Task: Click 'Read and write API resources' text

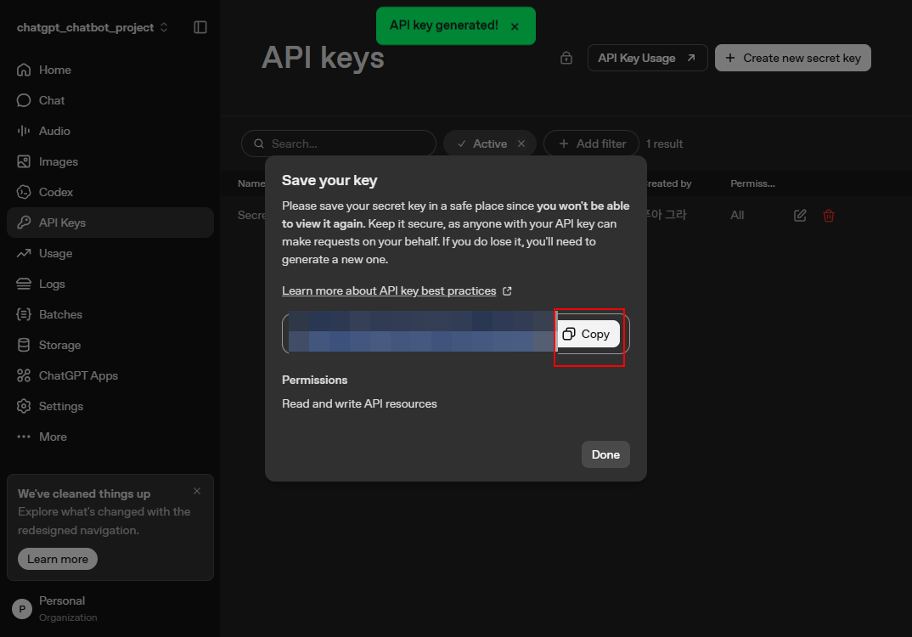Action: coord(359,403)
